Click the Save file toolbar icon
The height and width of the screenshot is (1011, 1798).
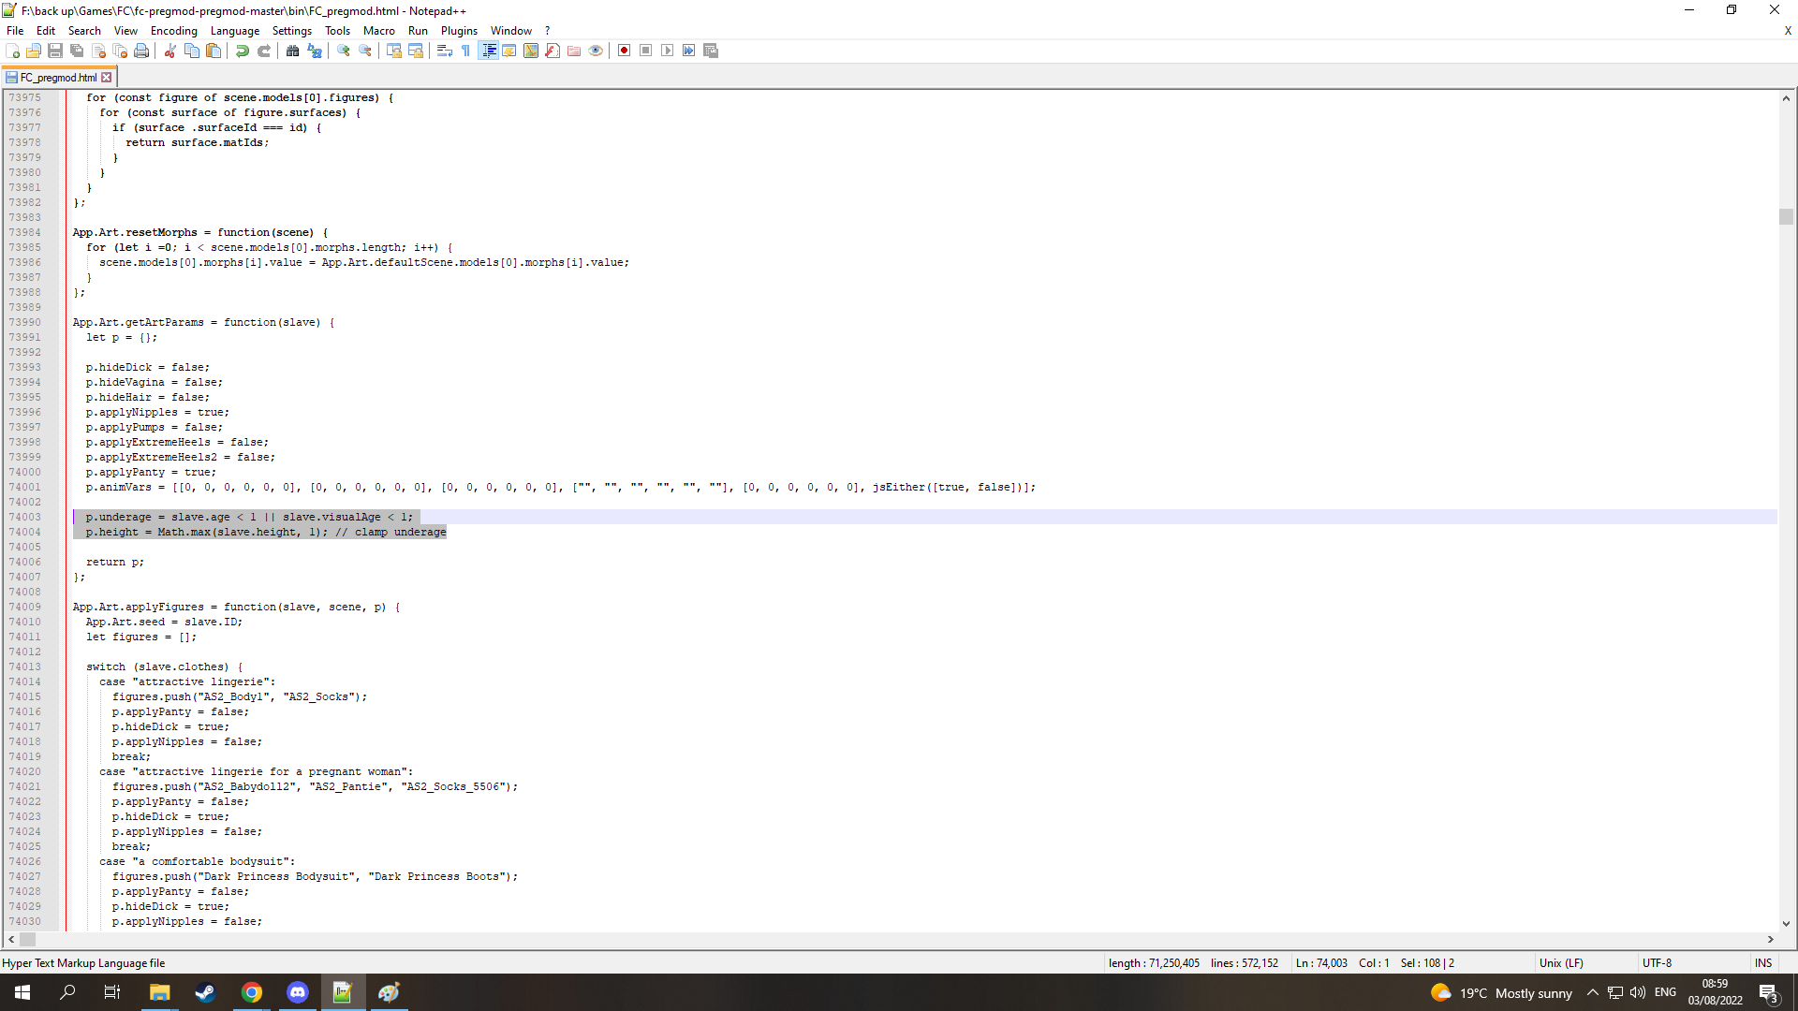[x=55, y=51]
